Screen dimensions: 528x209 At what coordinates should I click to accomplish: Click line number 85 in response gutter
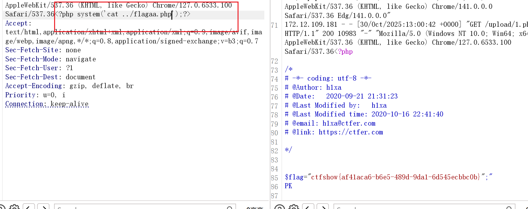coord(274,178)
